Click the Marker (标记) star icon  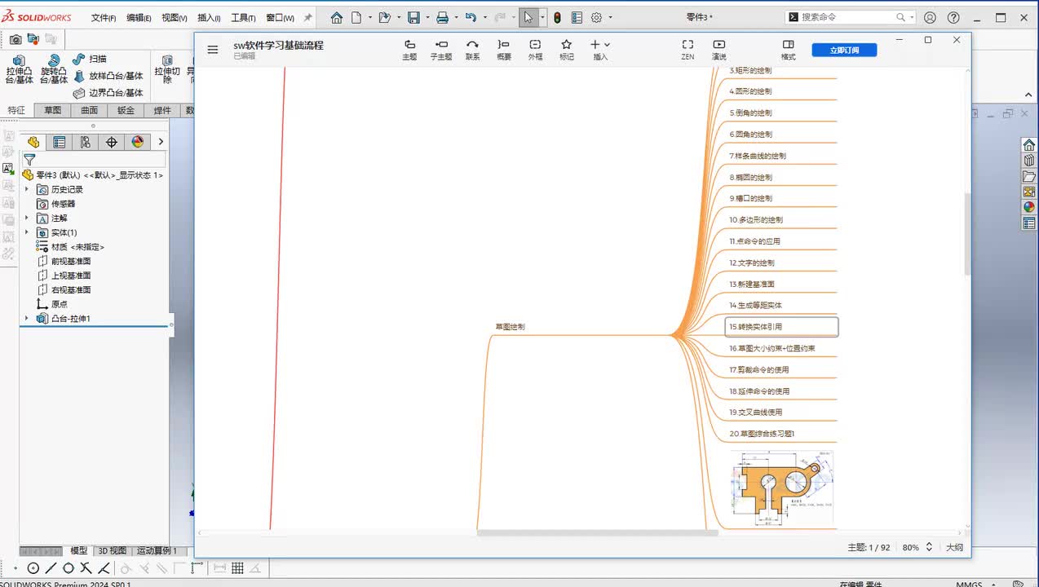click(566, 50)
